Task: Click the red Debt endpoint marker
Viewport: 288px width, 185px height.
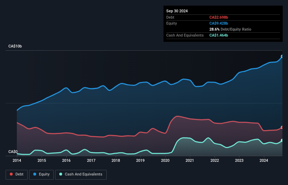Action: 282,127
